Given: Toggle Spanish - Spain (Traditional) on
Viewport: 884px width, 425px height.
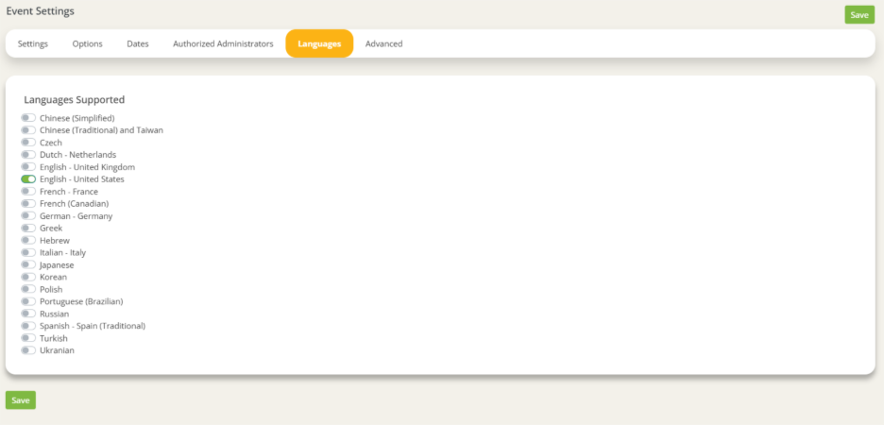Looking at the screenshot, I should (28, 326).
